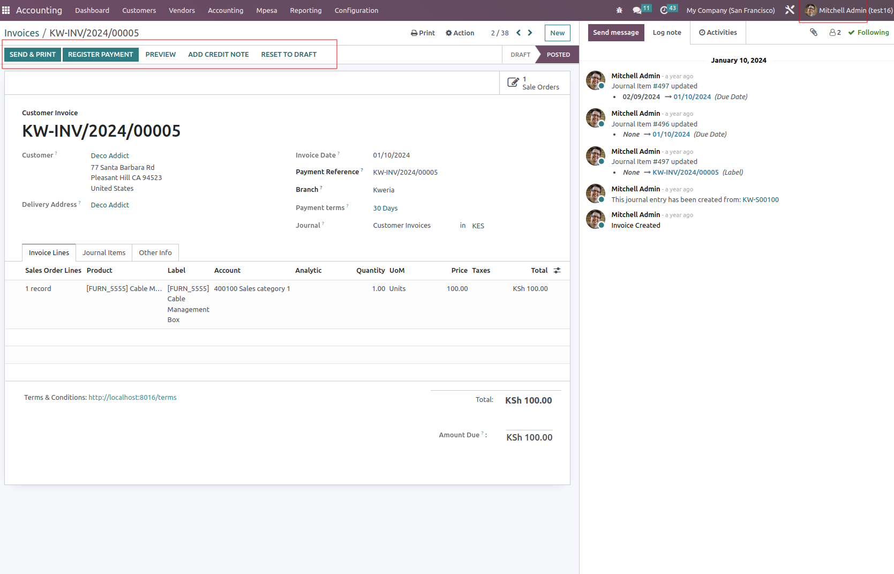This screenshot has height=574, width=894.
Task: Open activities clock icon with badge 43
Action: coord(664,10)
